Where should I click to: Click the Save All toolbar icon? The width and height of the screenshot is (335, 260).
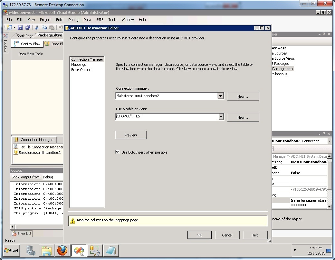[28, 27]
